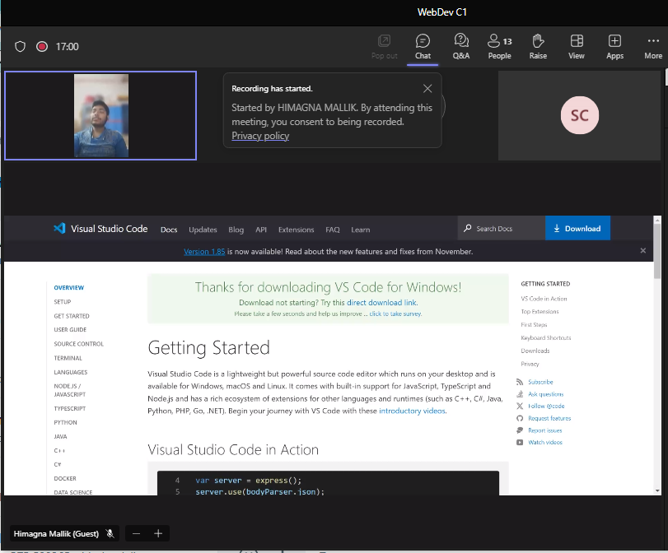The height and width of the screenshot is (553, 668).
Task: Click the shared page vertical scrollbar
Action: click(657, 251)
